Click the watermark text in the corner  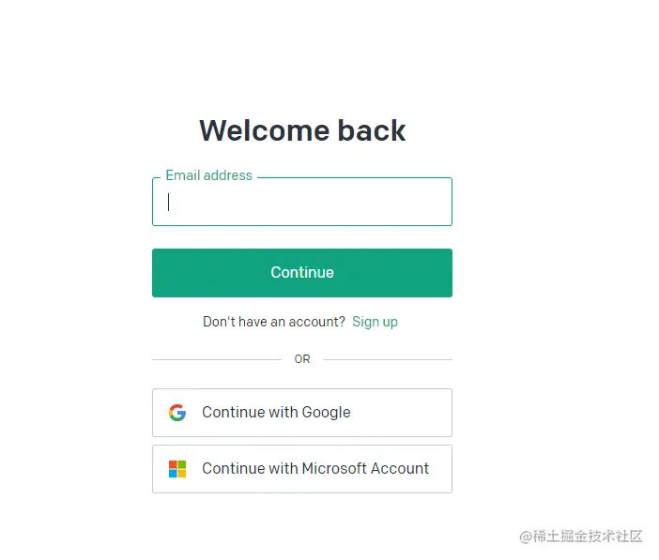tap(581, 537)
